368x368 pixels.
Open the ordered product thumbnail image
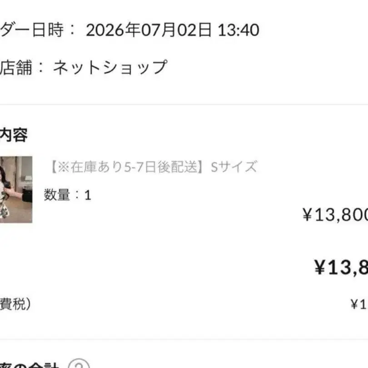(x=16, y=189)
